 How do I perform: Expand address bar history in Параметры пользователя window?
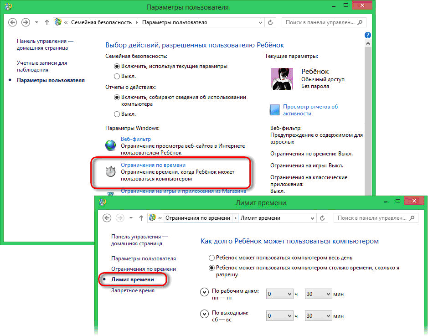260,23
